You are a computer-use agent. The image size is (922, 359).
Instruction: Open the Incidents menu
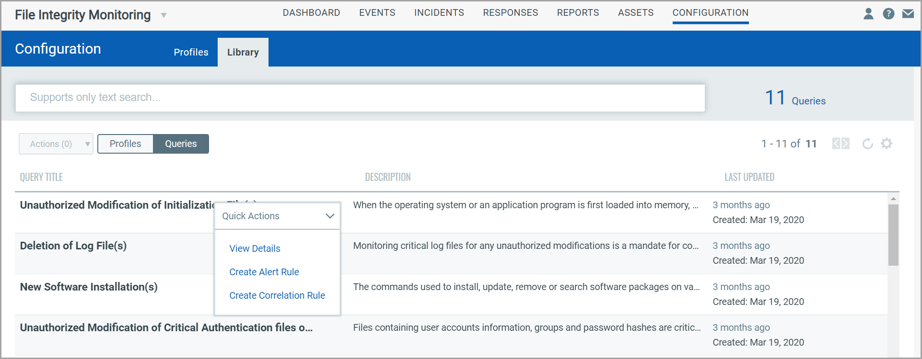[x=439, y=13]
